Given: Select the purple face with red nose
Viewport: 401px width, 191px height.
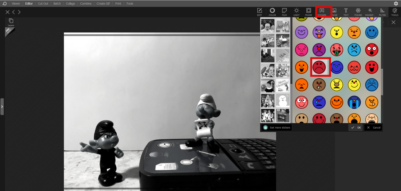Looking at the screenshot, I should coord(319,50).
